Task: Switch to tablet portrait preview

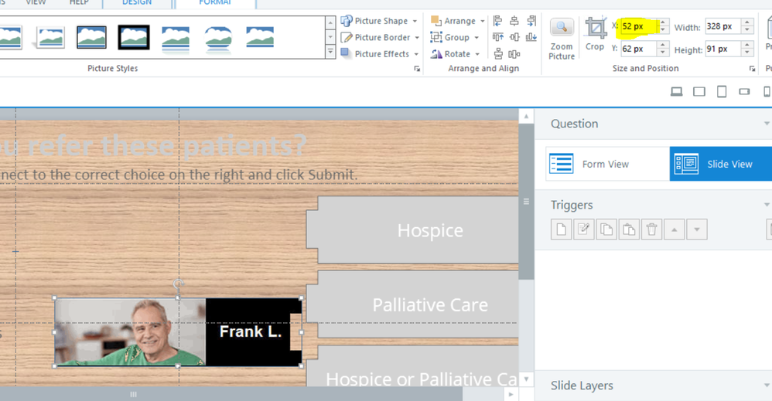Action: coord(722,92)
